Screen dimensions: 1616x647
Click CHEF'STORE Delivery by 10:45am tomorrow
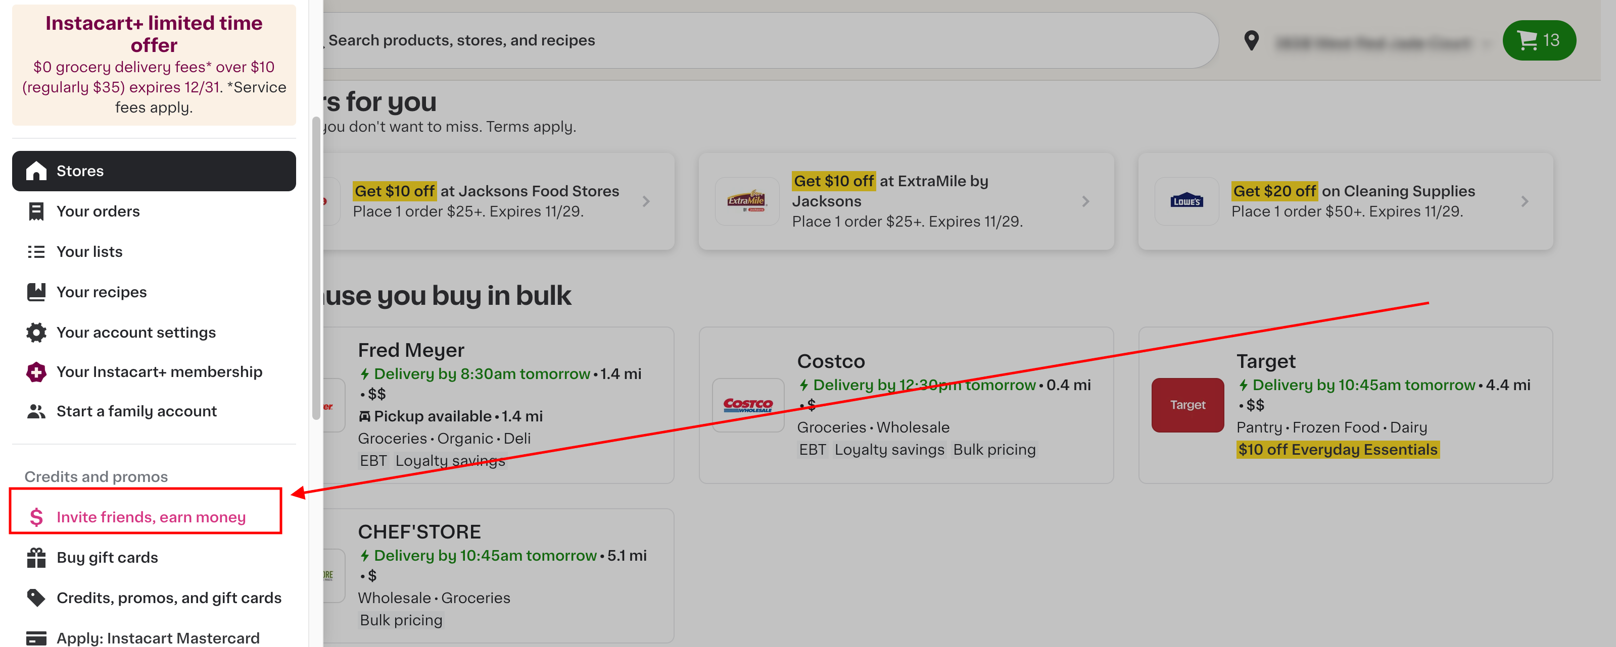(x=485, y=556)
